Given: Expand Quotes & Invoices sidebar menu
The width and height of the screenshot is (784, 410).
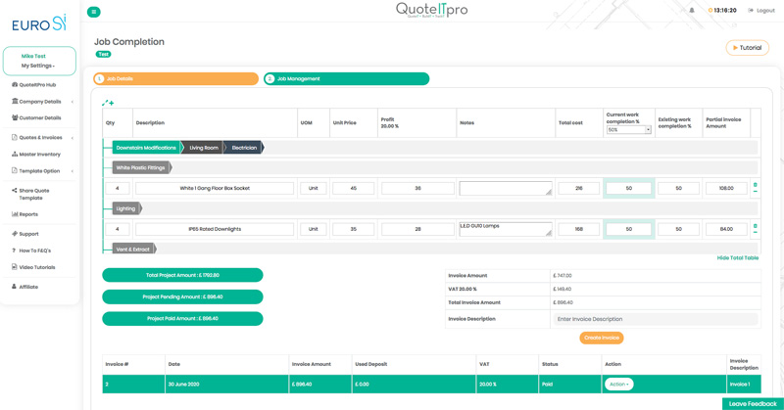Looking at the screenshot, I should [x=41, y=138].
